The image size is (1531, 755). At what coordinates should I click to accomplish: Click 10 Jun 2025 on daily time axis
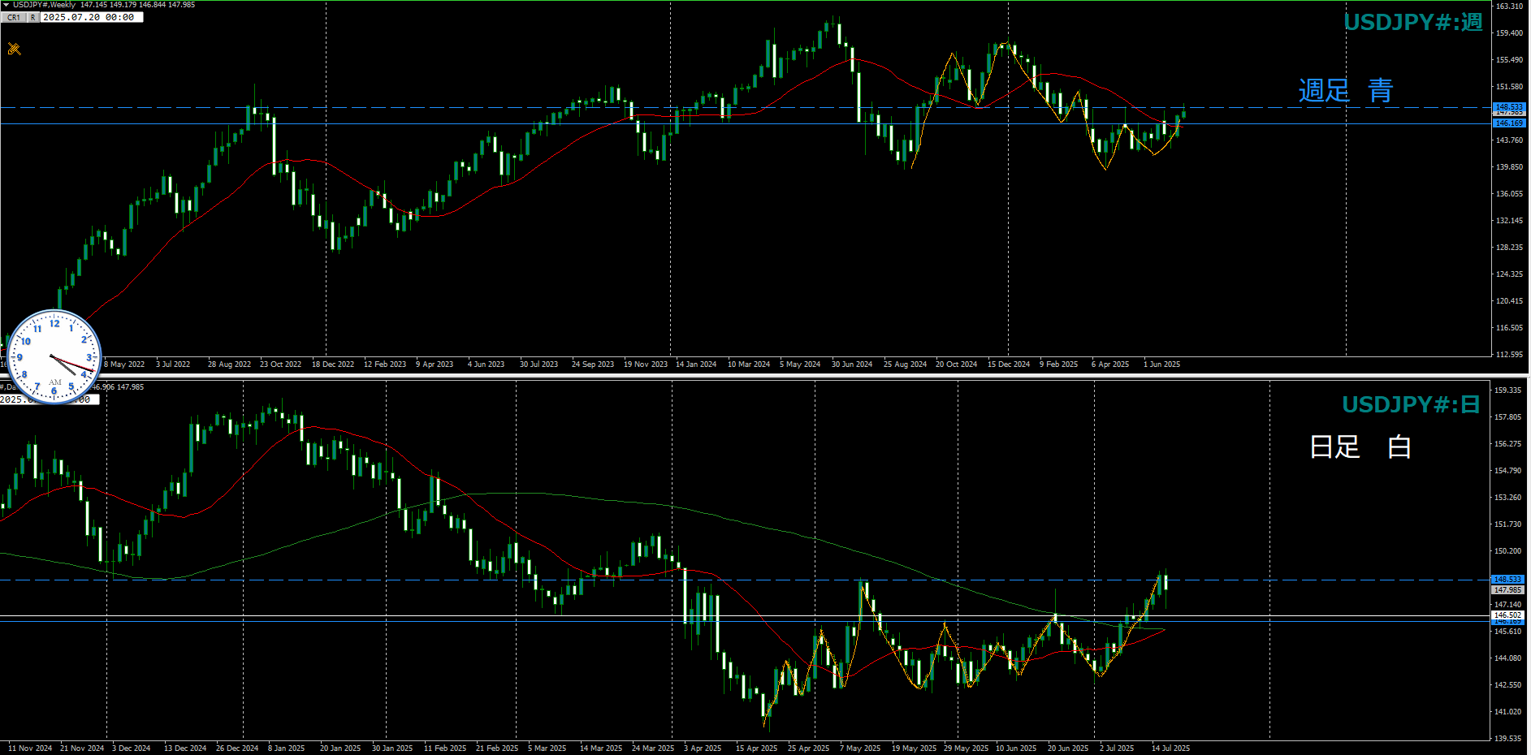coord(1016,749)
